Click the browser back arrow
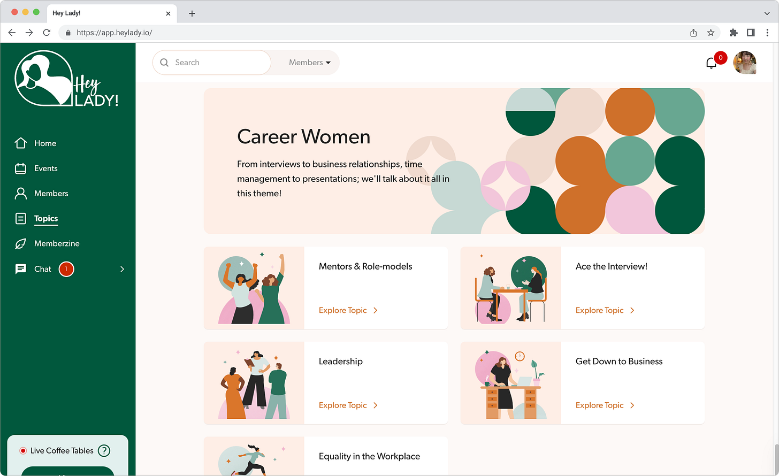Screen dimensions: 779x476 [x=12, y=33]
